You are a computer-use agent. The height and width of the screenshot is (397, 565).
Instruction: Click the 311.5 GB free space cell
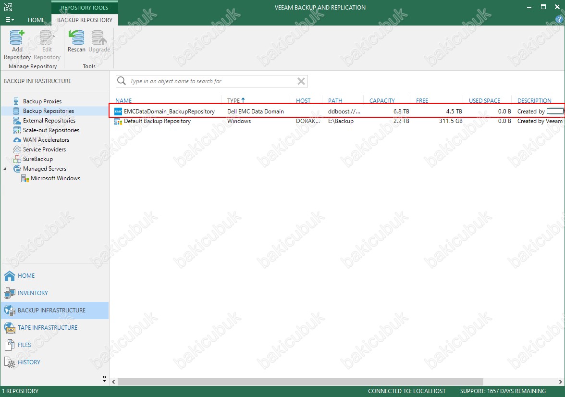pos(451,121)
